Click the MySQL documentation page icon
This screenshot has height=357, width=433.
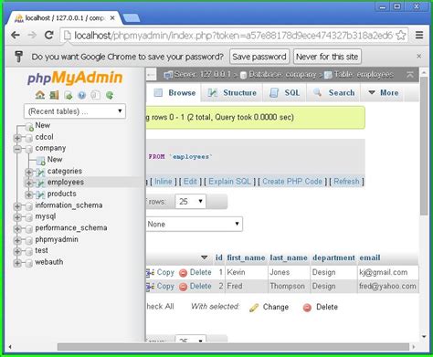coord(96,95)
